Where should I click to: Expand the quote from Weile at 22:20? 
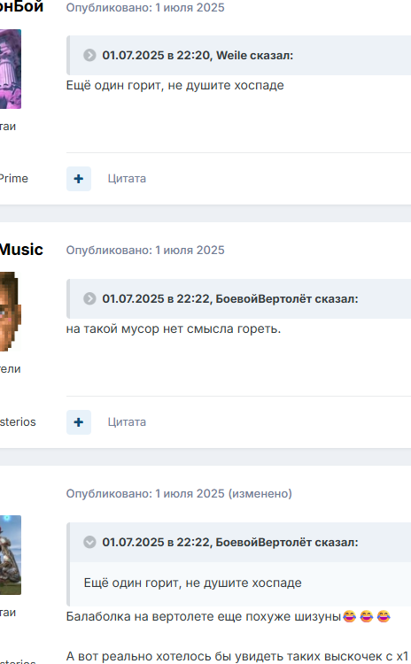[x=89, y=55]
